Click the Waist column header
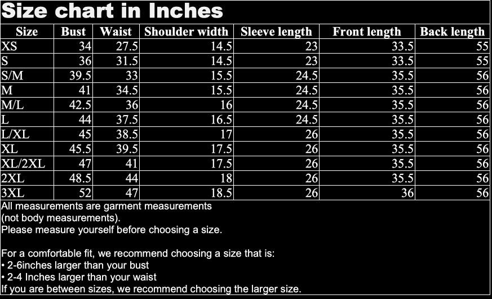Viewport: 492px width, 299px height. (116, 32)
